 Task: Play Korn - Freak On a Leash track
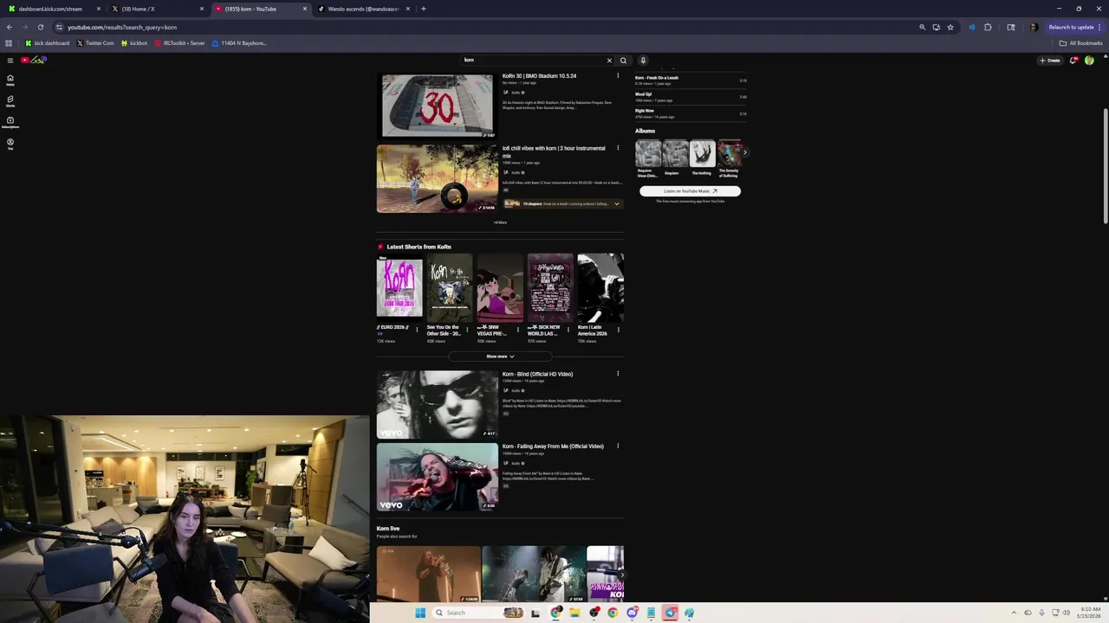point(691,80)
